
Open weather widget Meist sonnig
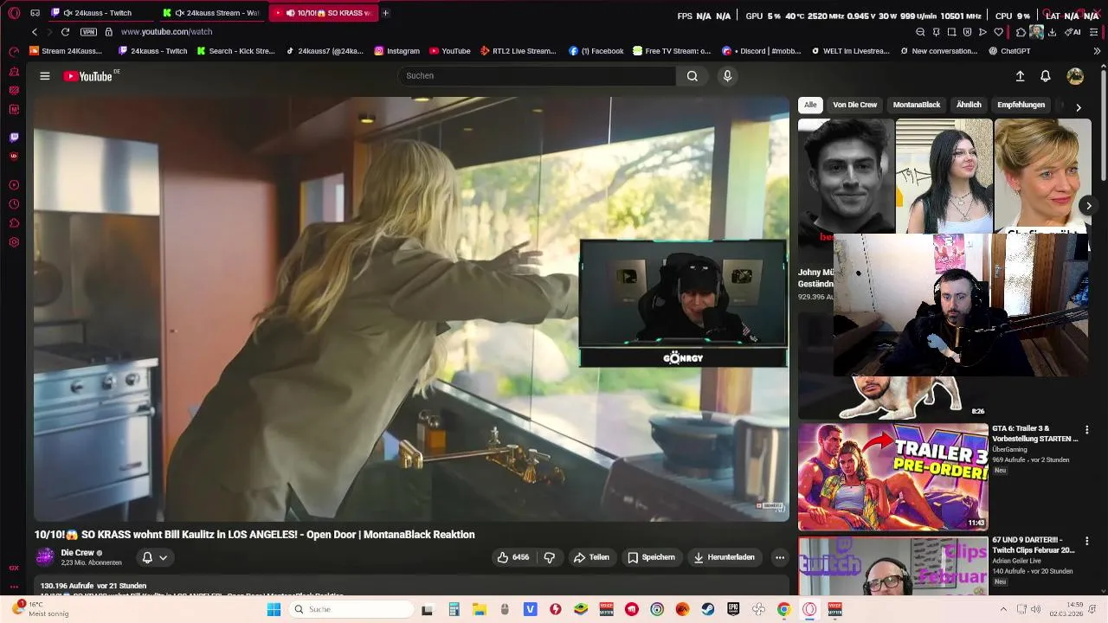tap(39, 609)
